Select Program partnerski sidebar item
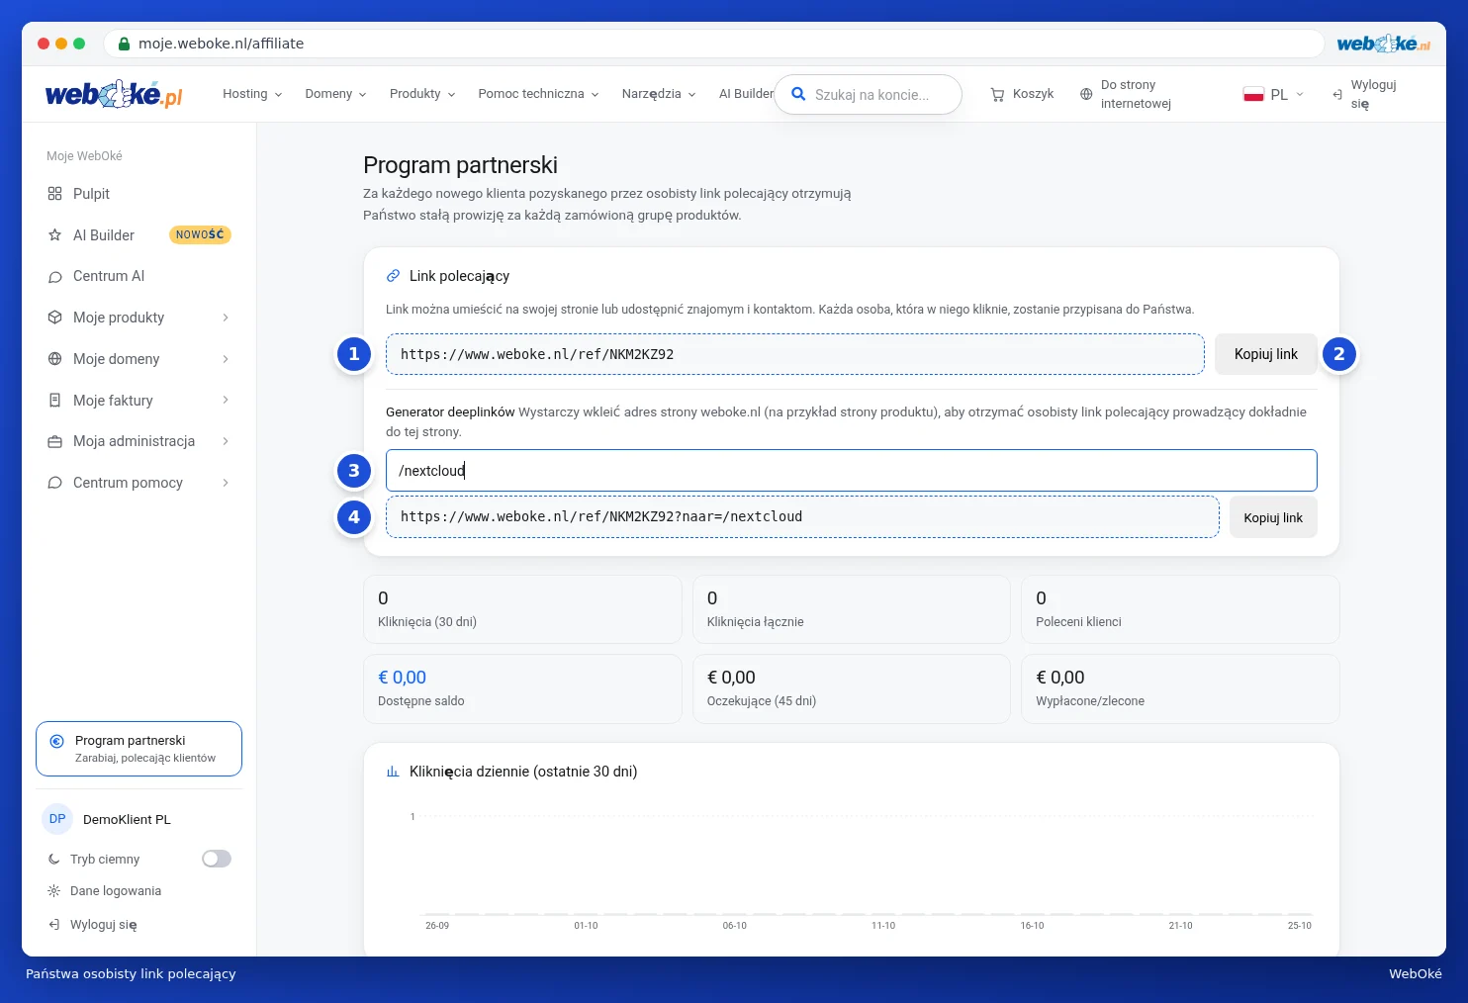 click(x=138, y=749)
